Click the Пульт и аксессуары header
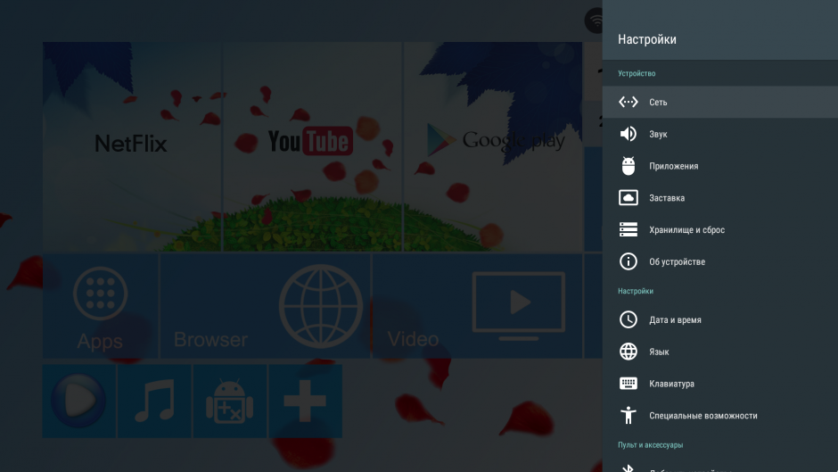Image resolution: width=838 pixels, height=472 pixels. (x=651, y=445)
